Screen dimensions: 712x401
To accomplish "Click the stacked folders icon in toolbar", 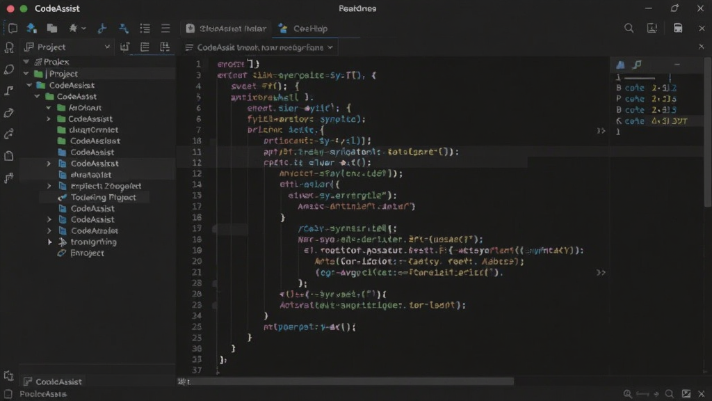I will point(52,28).
